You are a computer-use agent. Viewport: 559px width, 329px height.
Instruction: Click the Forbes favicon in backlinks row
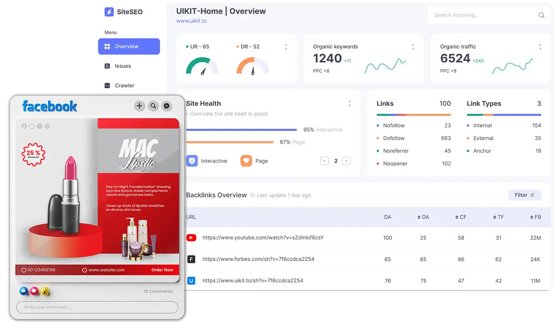191,259
